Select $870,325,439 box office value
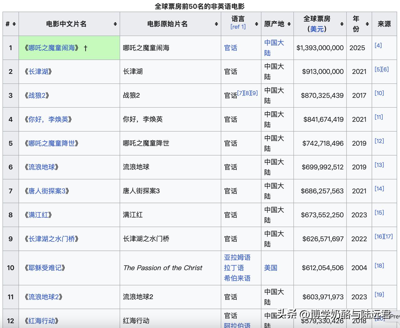The height and width of the screenshot is (328, 400). 322,95
